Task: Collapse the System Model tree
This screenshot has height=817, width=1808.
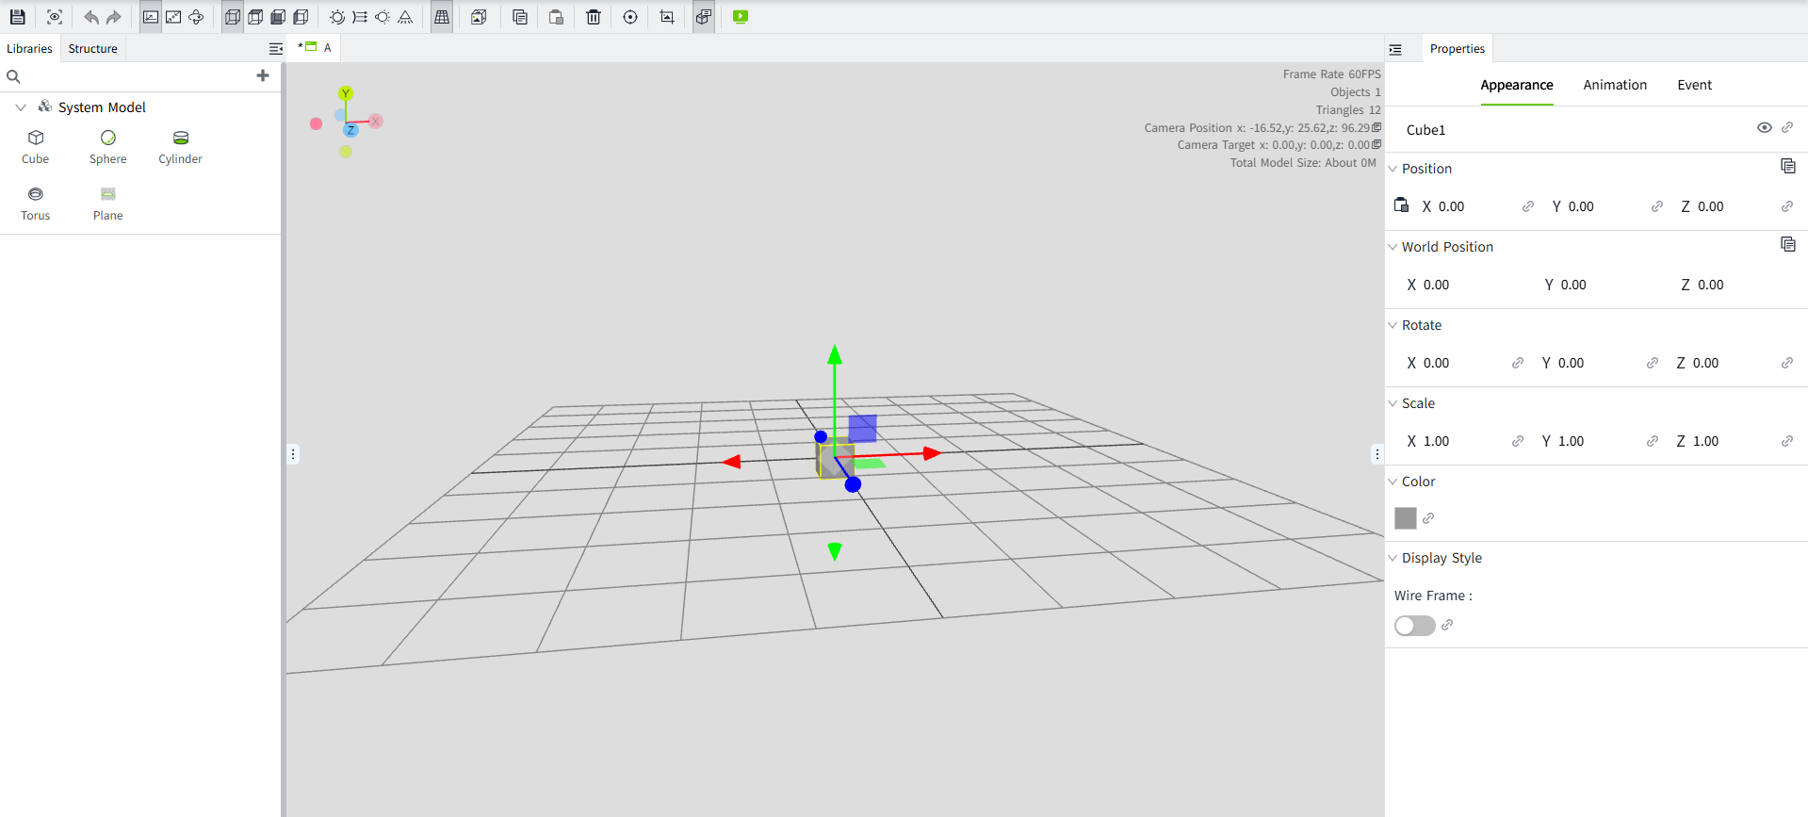Action: [x=21, y=107]
